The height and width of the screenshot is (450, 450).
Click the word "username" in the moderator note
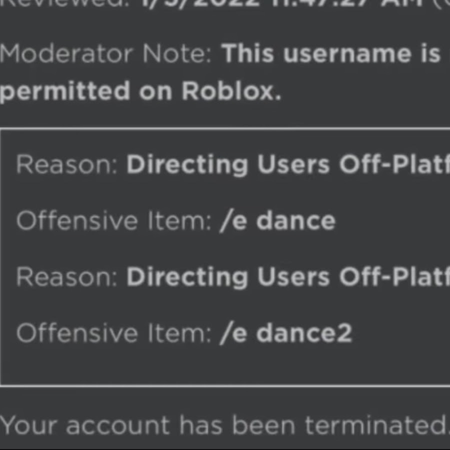347,54
